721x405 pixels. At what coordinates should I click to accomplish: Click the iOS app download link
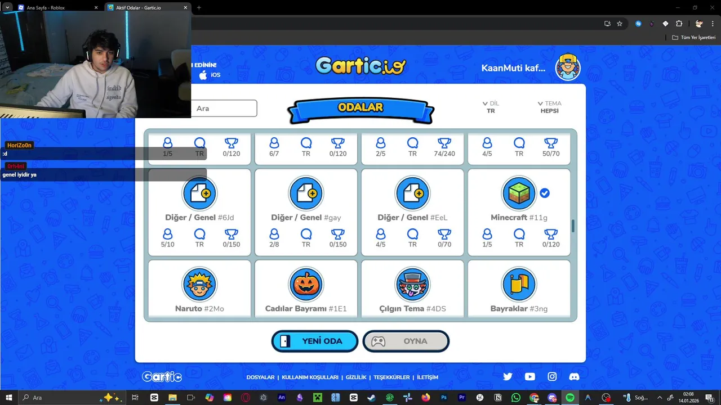[209, 75]
